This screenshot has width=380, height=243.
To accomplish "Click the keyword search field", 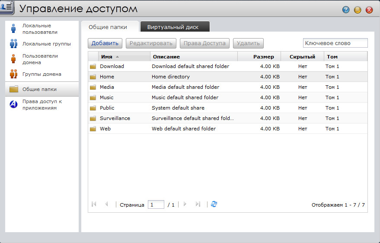I will click(x=335, y=43).
